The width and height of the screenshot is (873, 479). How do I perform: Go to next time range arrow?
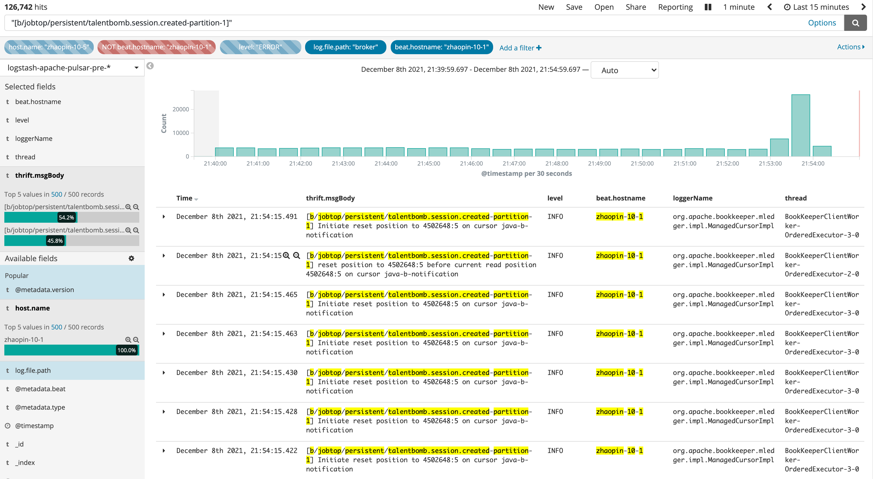[x=863, y=7]
